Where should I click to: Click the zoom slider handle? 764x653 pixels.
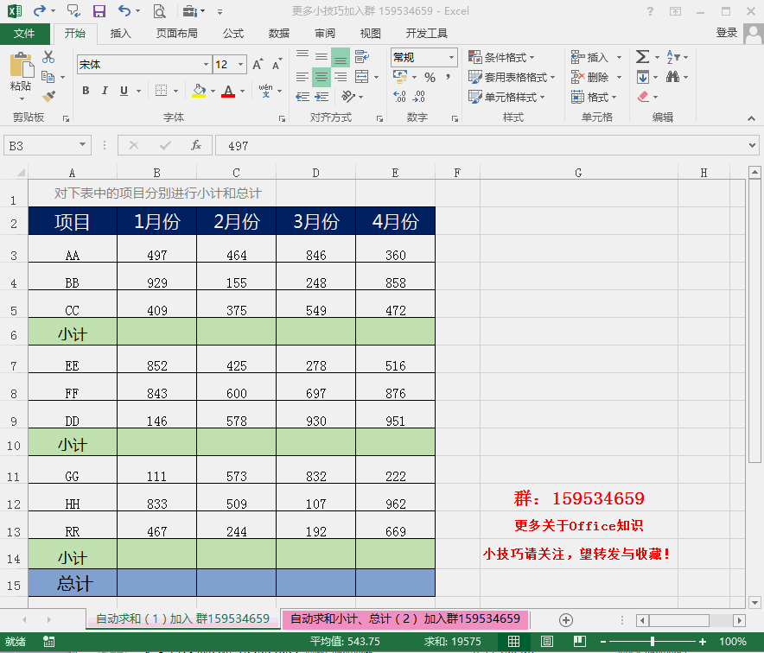tap(652, 641)
